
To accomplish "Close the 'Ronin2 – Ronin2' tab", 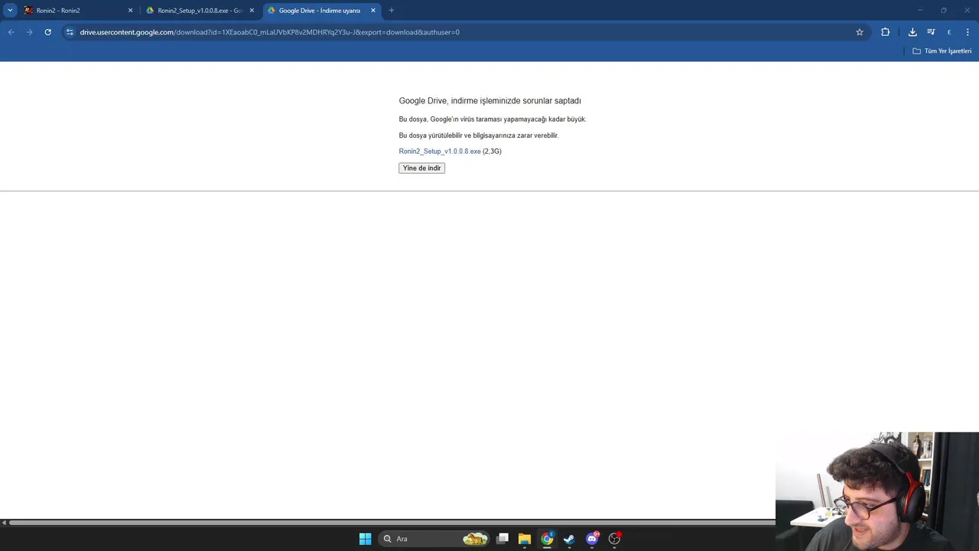I will tap(130, 11).
